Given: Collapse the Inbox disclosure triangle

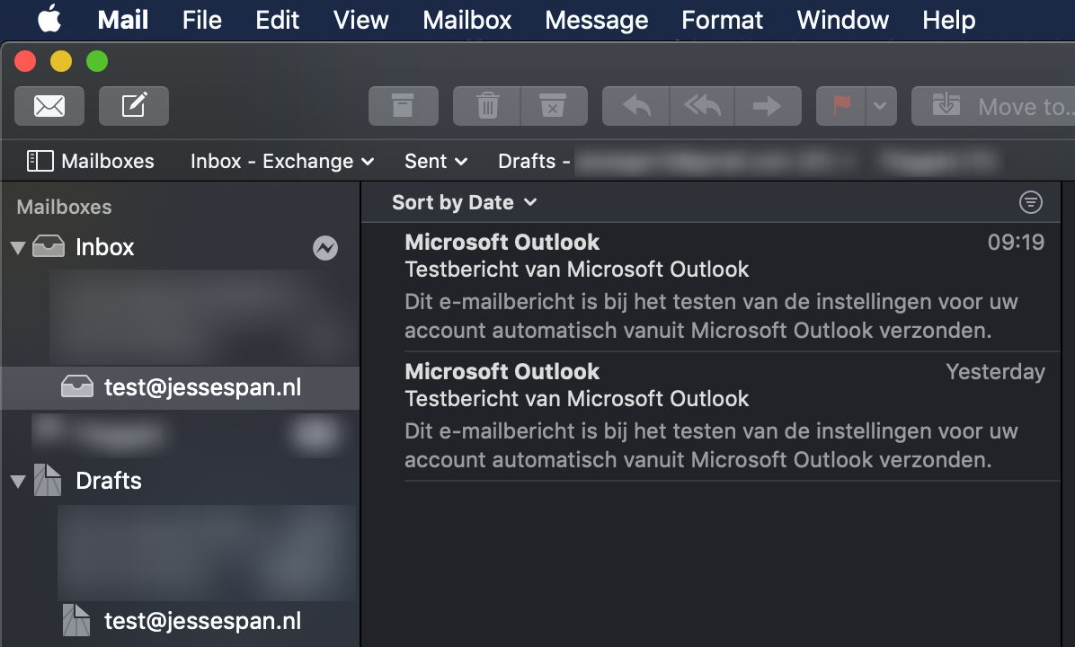Looking at the screenshot, I should pos(19,247).
